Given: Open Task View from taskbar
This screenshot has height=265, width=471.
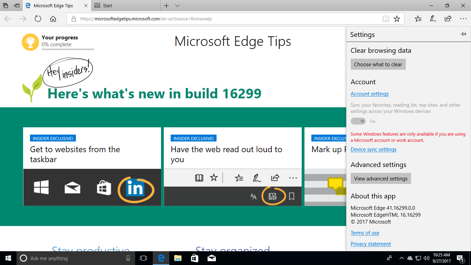Looking at the screenshot, I should (x=143, y=258).
